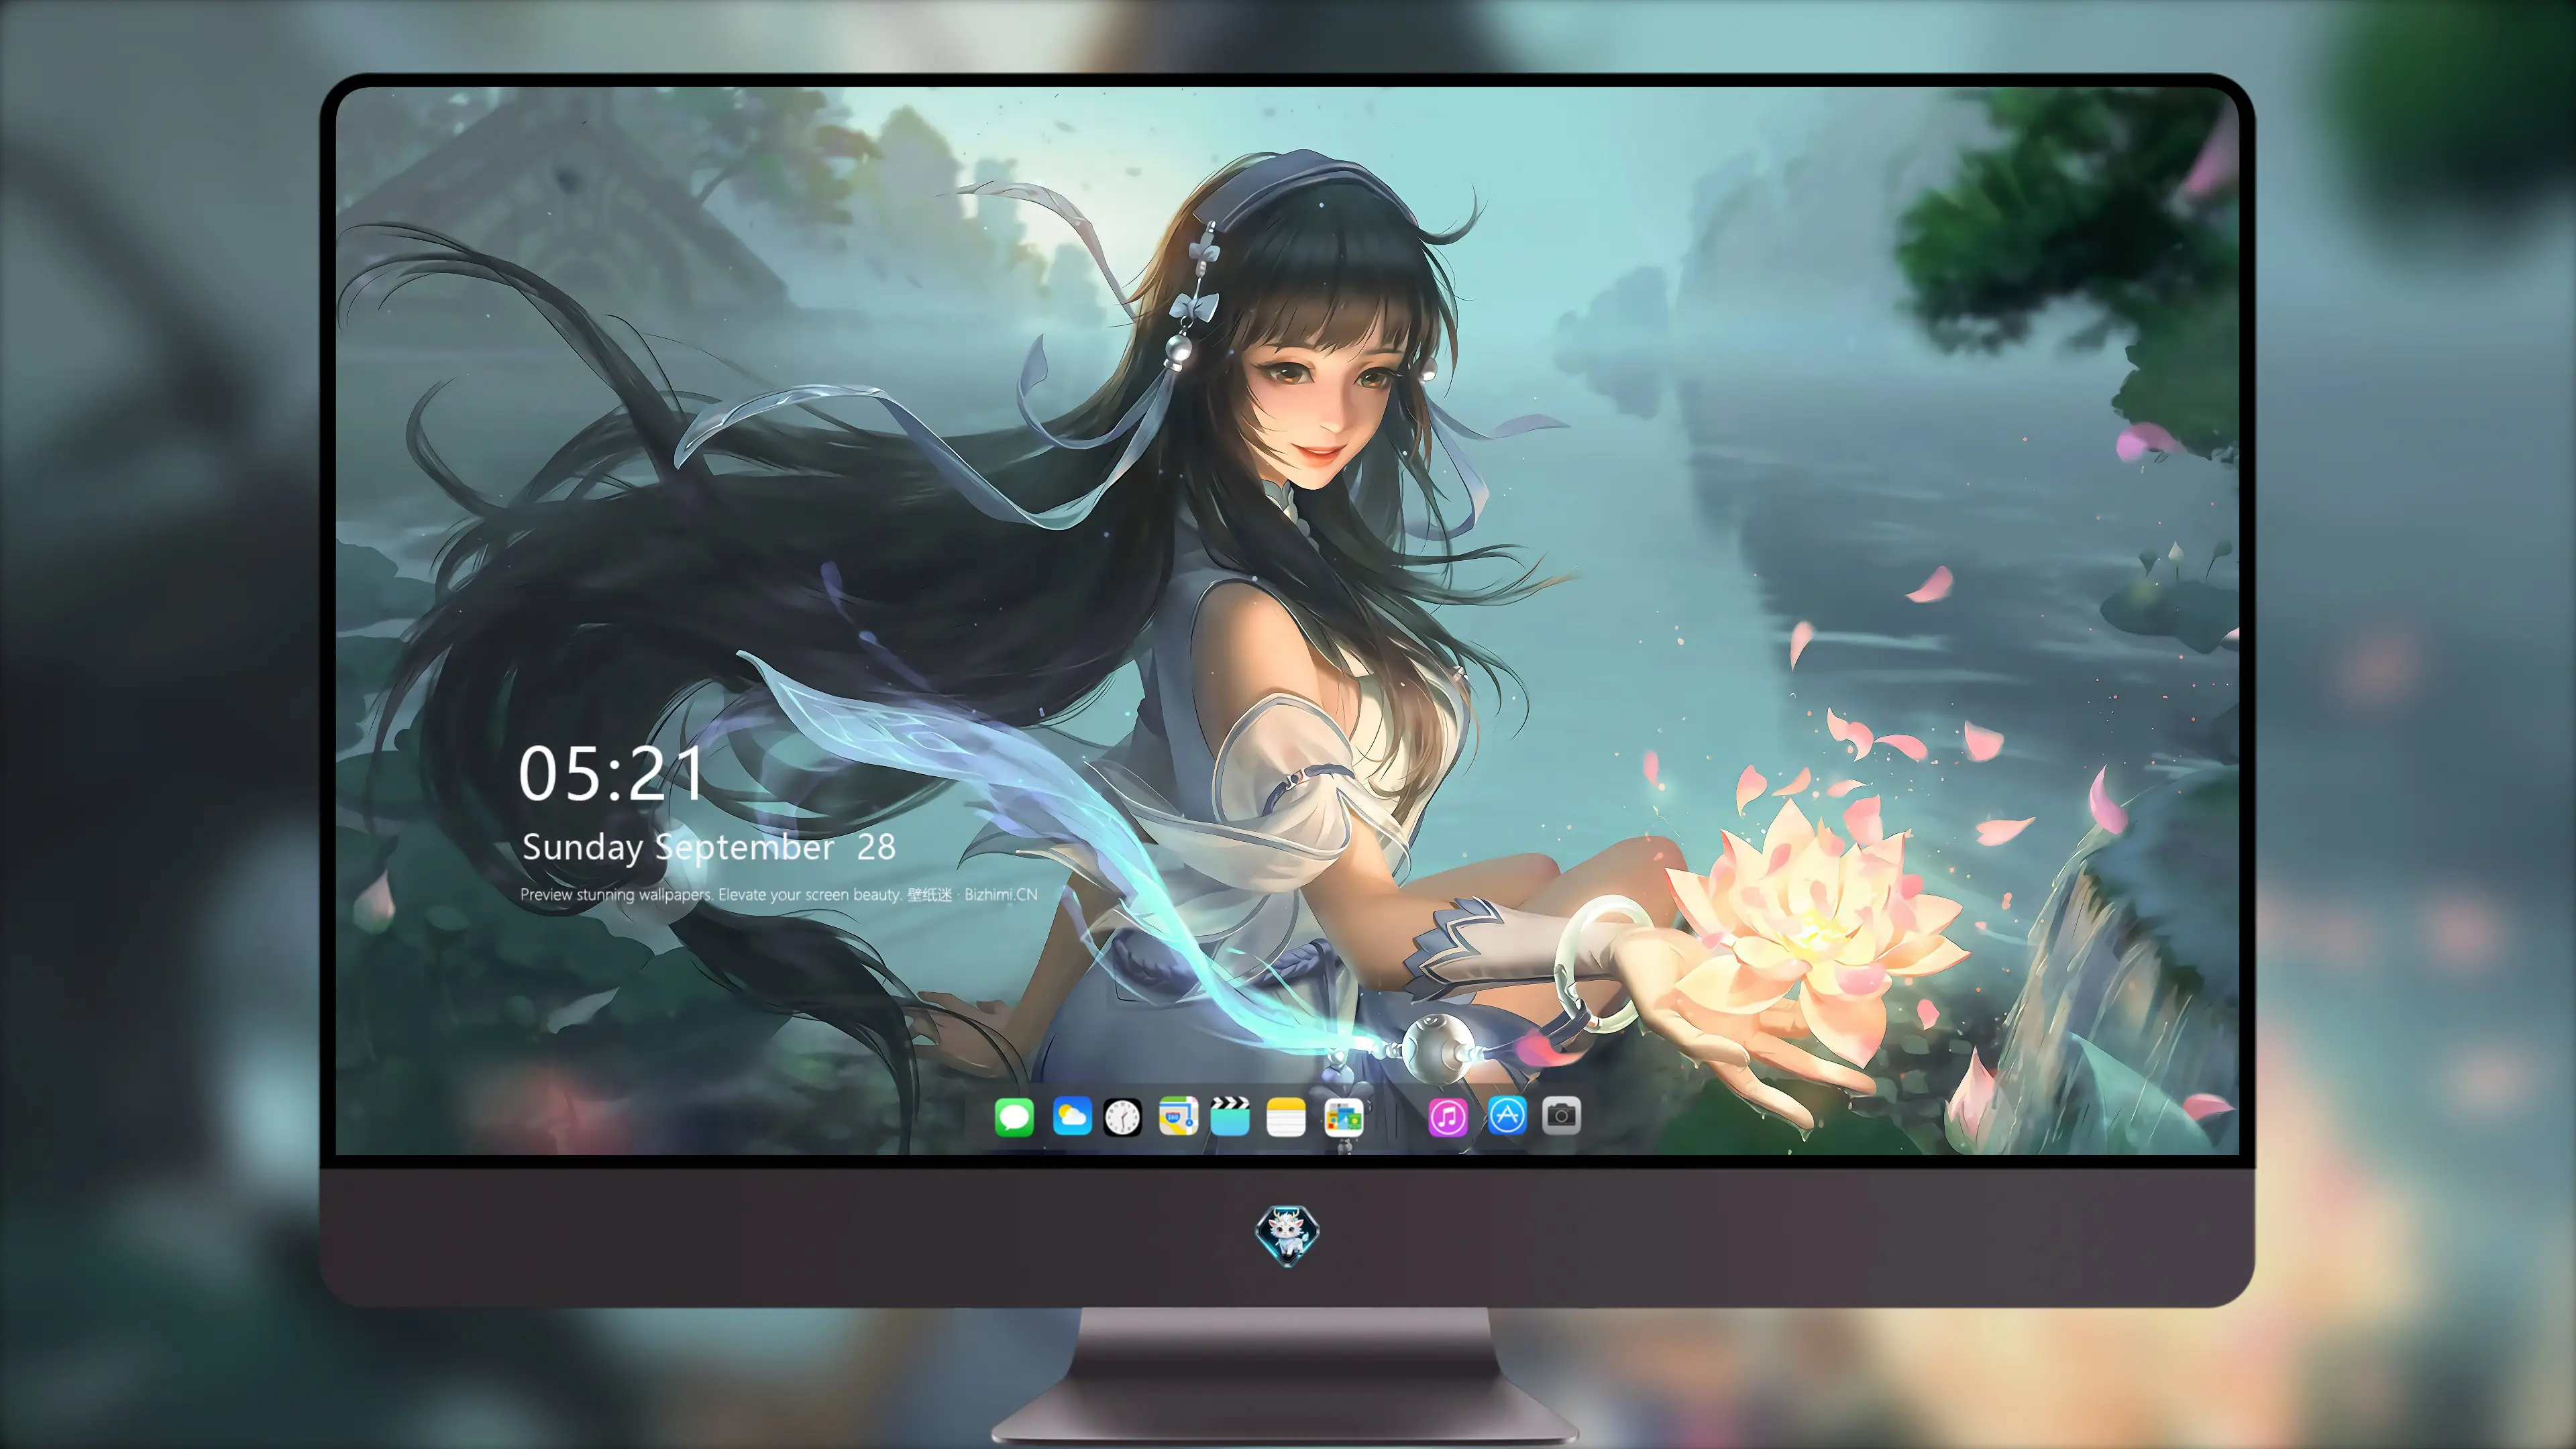
Task: Open the blue App Store icon
Action: [1507, 1115]
